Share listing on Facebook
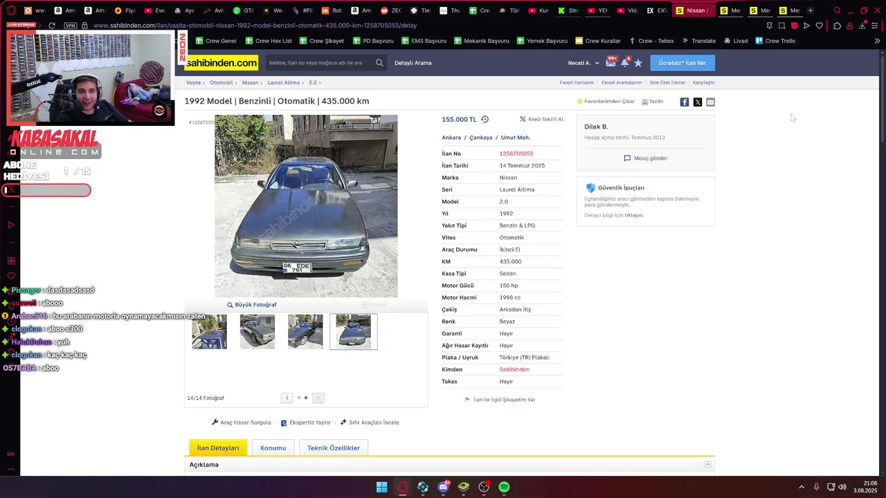This screenshot has height=498, width=886. [x=685, y=102]
